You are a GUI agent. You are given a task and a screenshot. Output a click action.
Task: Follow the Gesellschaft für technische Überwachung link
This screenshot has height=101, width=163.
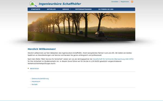point(113,59)
